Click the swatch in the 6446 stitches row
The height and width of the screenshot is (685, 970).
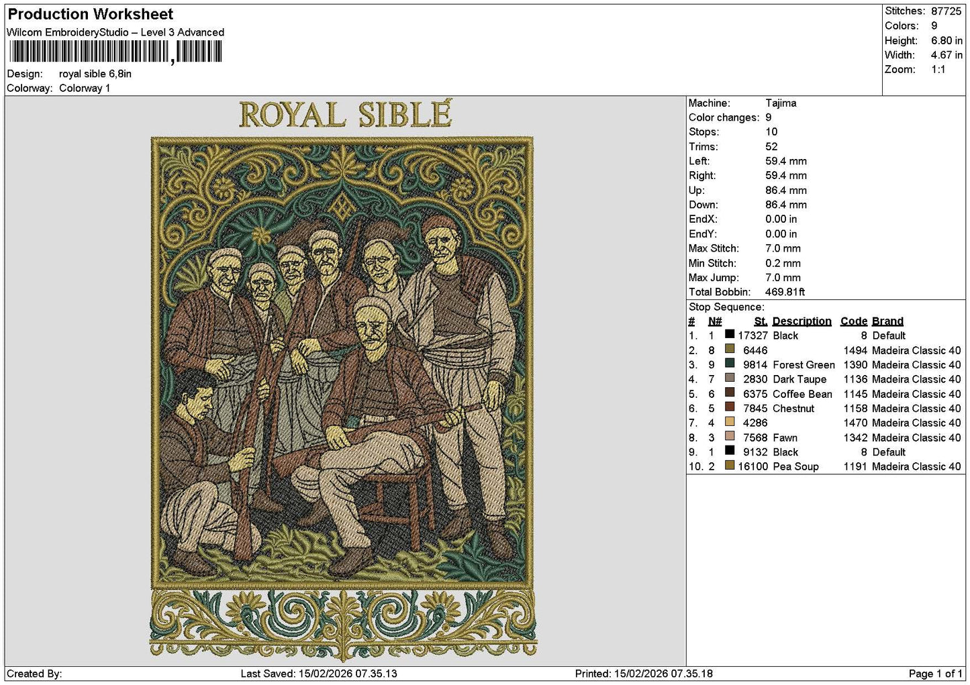click(730, 349)
